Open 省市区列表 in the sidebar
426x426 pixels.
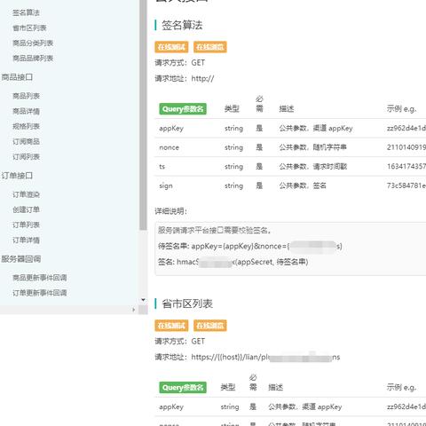coord(29,28)
